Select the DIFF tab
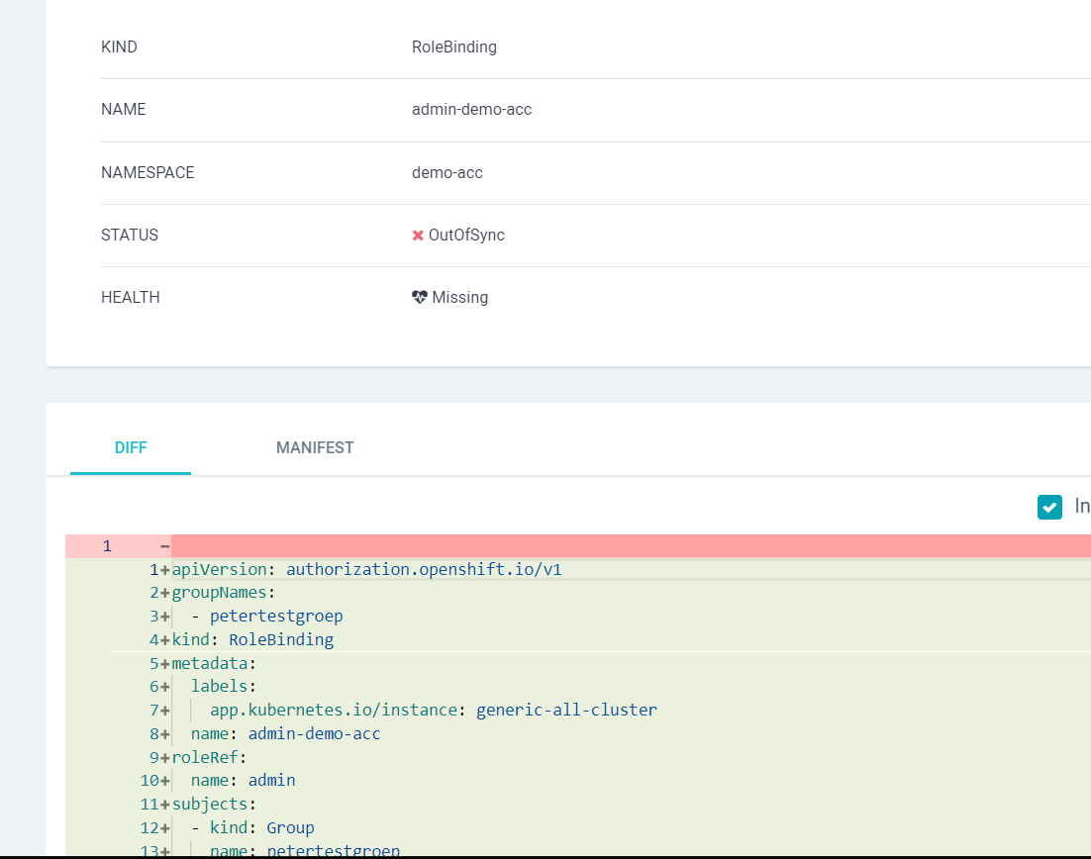The image size is (1091, 859). tap(130, 447)
